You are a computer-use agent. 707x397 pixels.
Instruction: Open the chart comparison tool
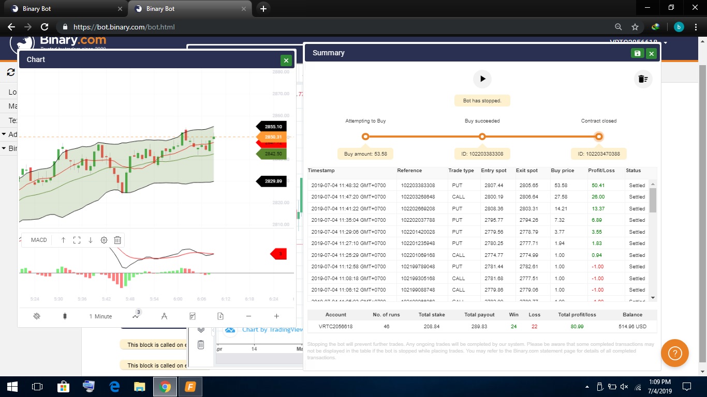(193, 316)
